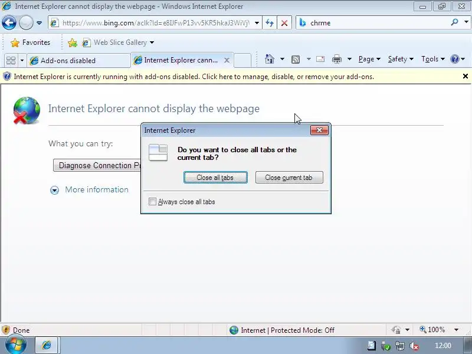This screenshot has height=354, width=472.
Task: Expand the More information arrow icon
Action: click(54, 190)
